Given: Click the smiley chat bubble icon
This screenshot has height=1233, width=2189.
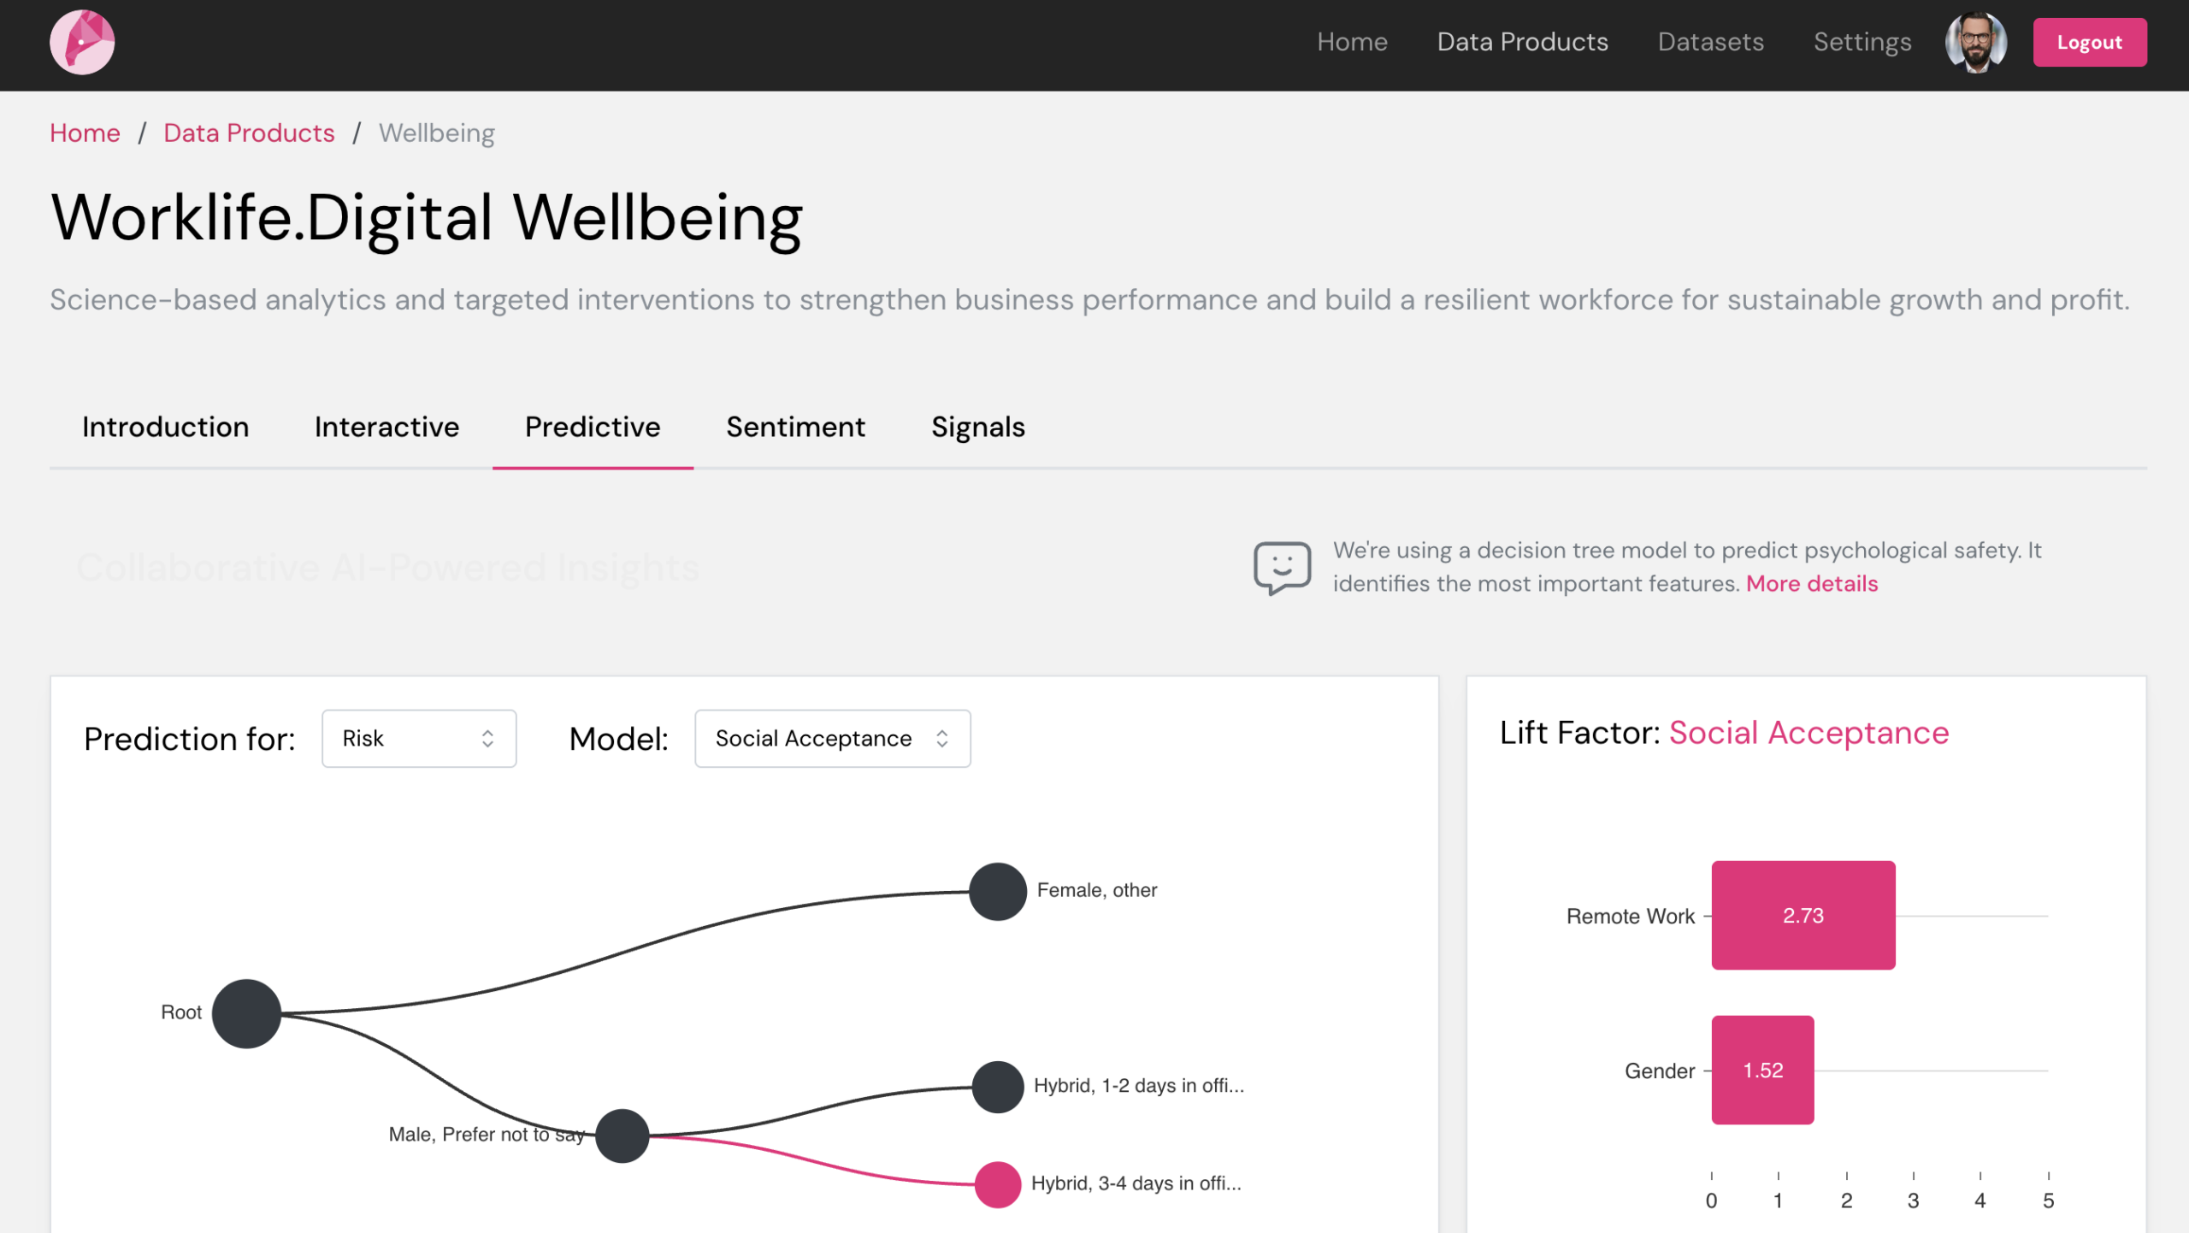Looking at the screenshot, I should [x=1281, y=567].
